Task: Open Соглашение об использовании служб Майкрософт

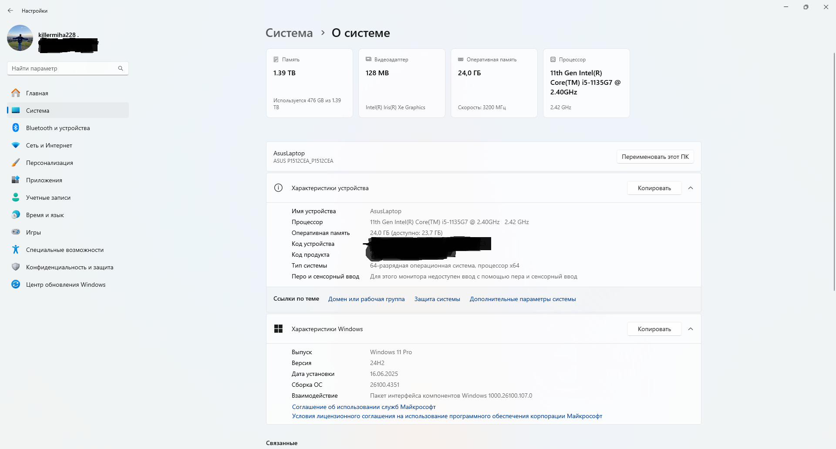Action: tap(364, 407)
